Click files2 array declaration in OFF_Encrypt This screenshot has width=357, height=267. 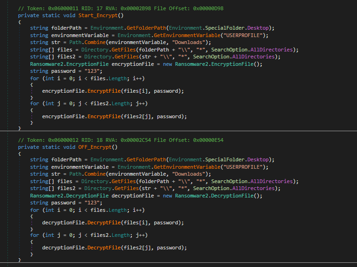click(x=66, y=188)
